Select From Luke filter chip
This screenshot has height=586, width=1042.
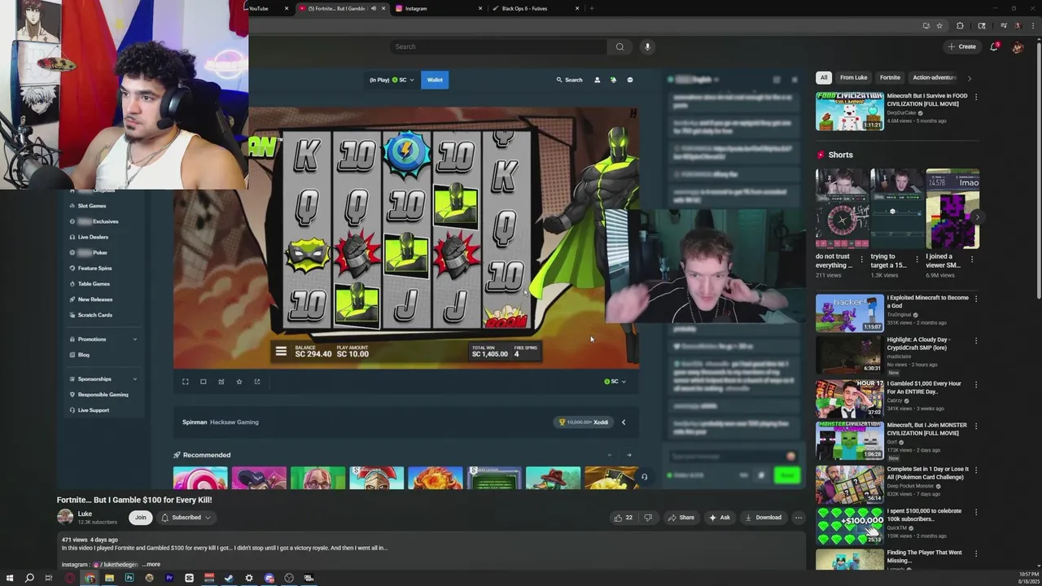(853, 77)
